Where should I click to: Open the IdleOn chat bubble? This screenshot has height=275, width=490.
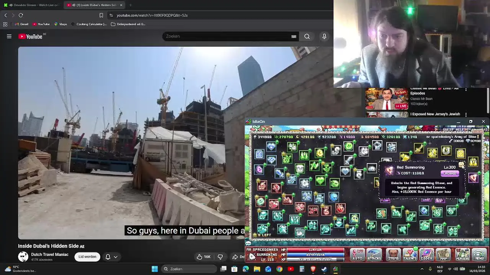tap(248, 243)
